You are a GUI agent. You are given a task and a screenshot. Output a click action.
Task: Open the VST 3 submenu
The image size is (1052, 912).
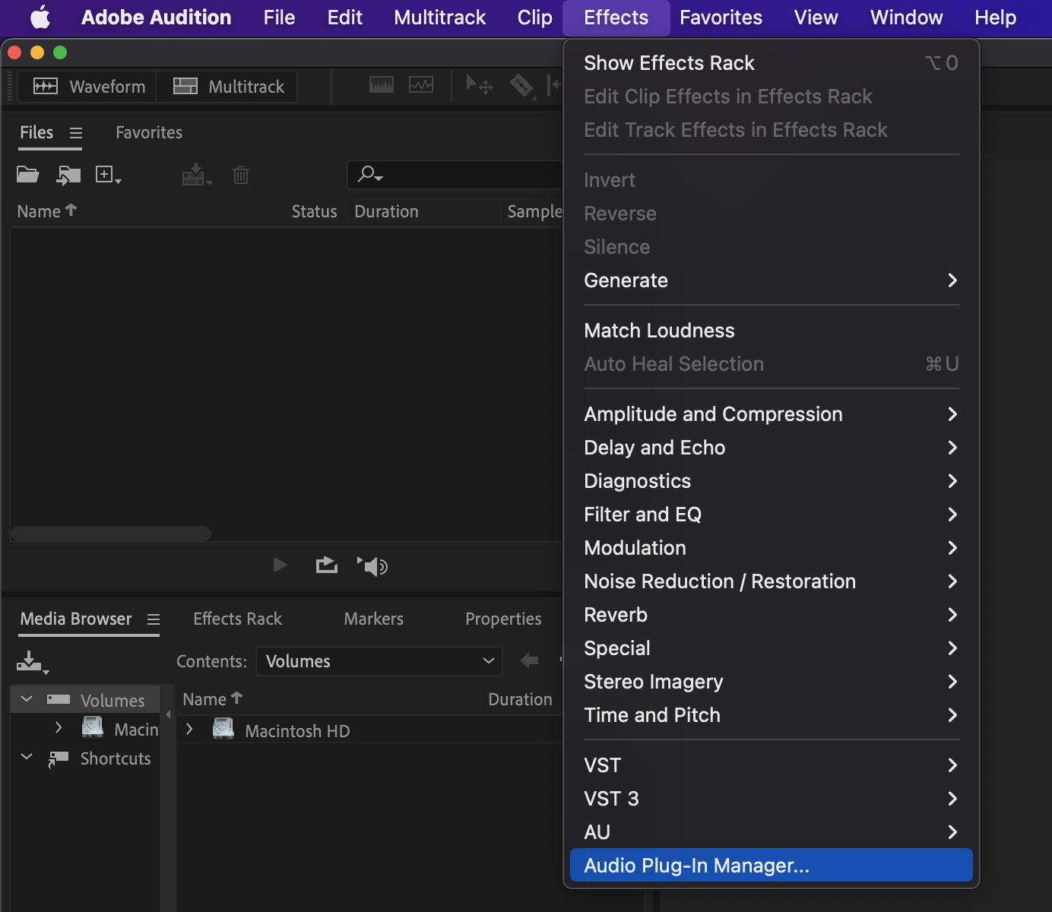(771, 799)
